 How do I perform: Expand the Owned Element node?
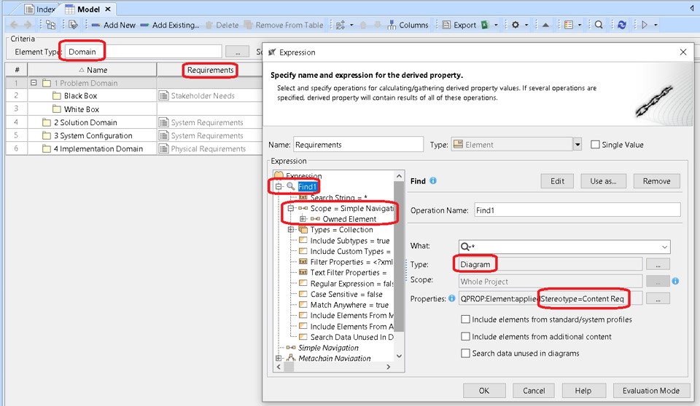point(303,219)
